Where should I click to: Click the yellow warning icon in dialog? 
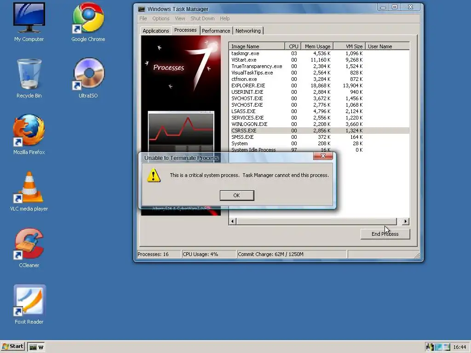coord(154,175)
